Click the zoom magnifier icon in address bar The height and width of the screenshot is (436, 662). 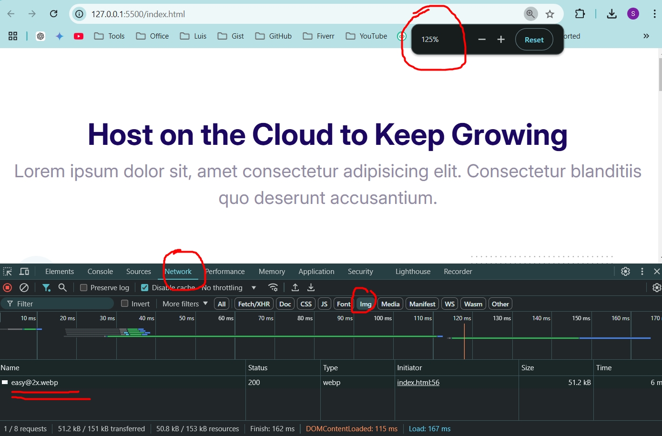click(530, 14)
